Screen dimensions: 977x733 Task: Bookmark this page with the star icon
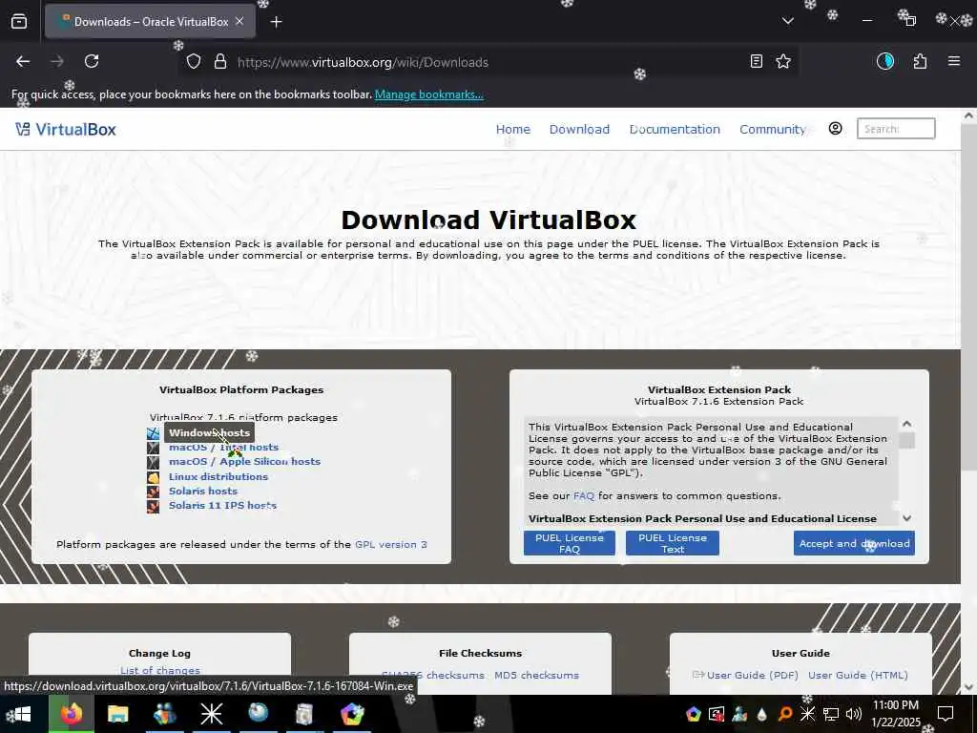coord(783,61)
